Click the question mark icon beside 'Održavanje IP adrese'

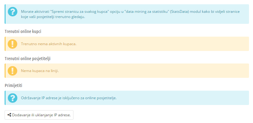pos(12,98)
